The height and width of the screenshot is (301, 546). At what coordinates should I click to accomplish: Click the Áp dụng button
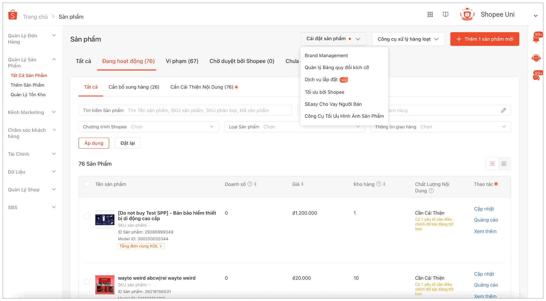pos(94,143)
